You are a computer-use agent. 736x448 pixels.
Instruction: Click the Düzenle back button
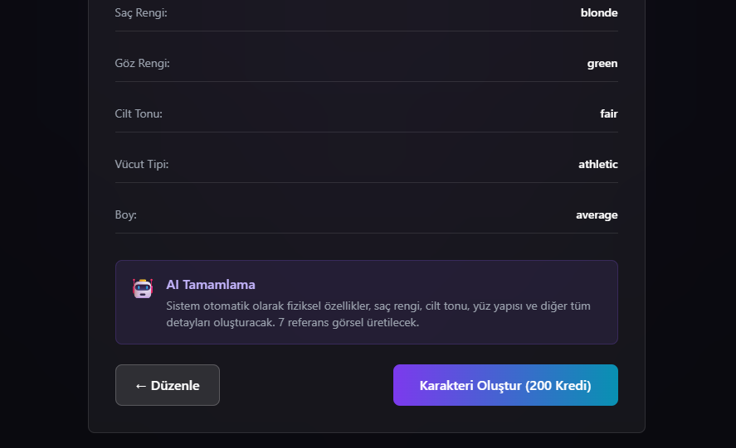click(x=168, y=385)
